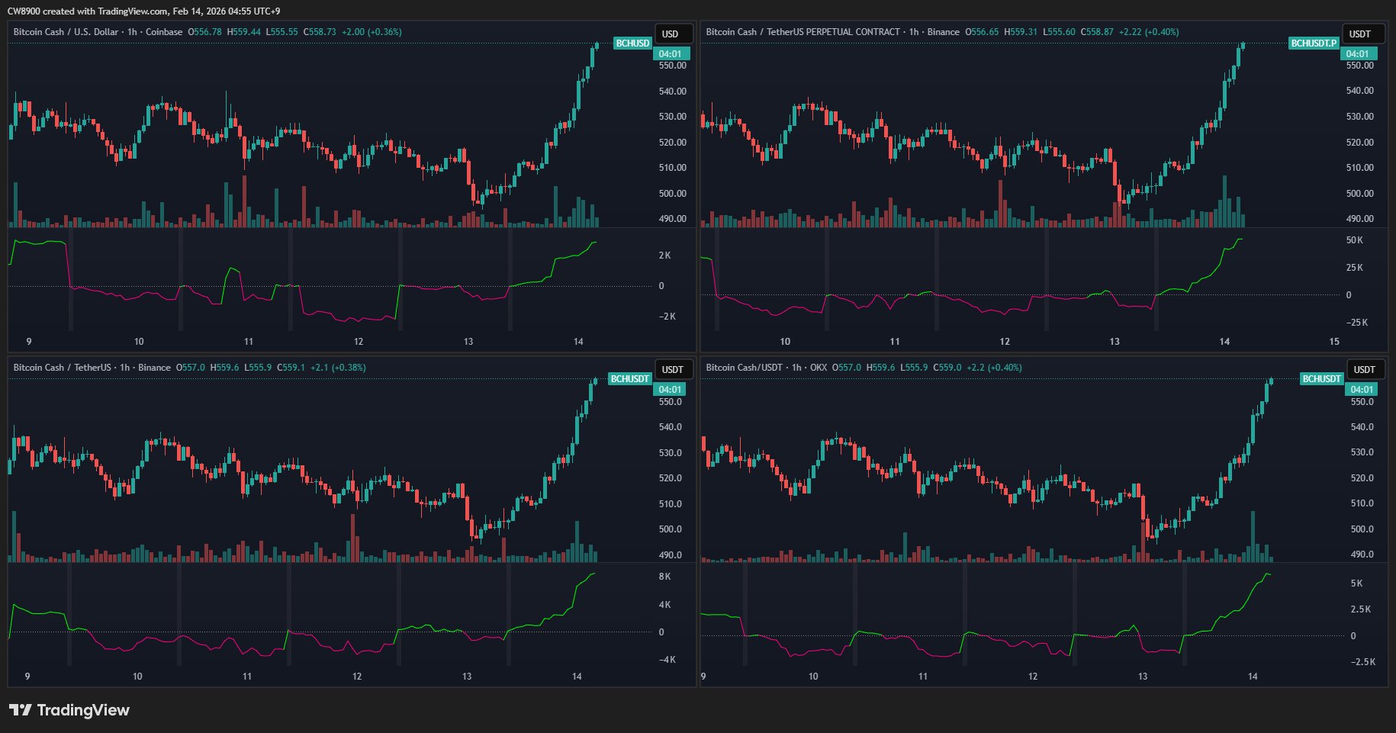Select the Bitcoin Cash / U.S. Dollar Coinbase title
Viewport: 1396px width, 733px height.
98,32
